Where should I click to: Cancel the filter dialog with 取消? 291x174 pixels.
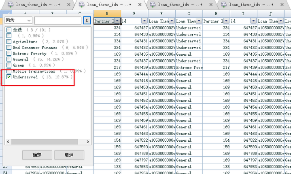click(x=69, y=155)
